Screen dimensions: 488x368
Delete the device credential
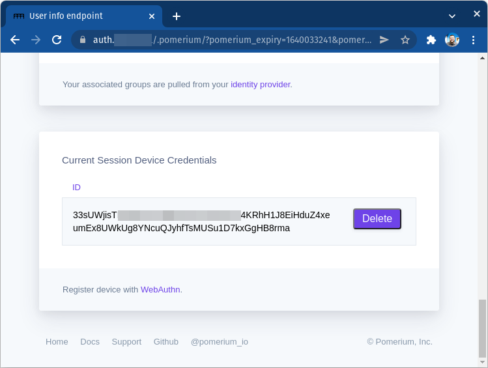(377, 219)
